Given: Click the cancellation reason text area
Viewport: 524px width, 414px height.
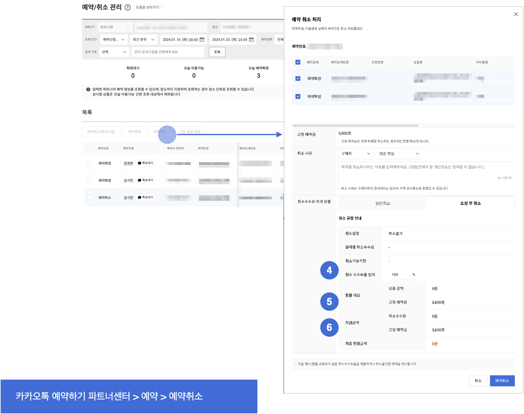Looking at the screenshot, I should [x=426, y=172].
